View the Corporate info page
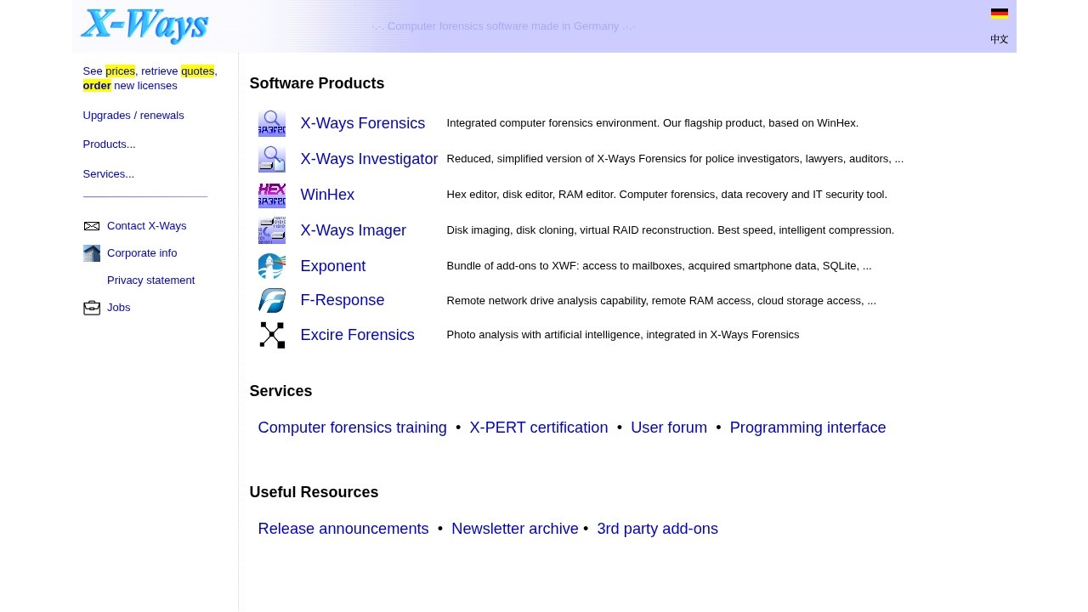Image resolution: width=1088 pixels, height=612 pixels. pyautogui.click(x=142, y=253)
